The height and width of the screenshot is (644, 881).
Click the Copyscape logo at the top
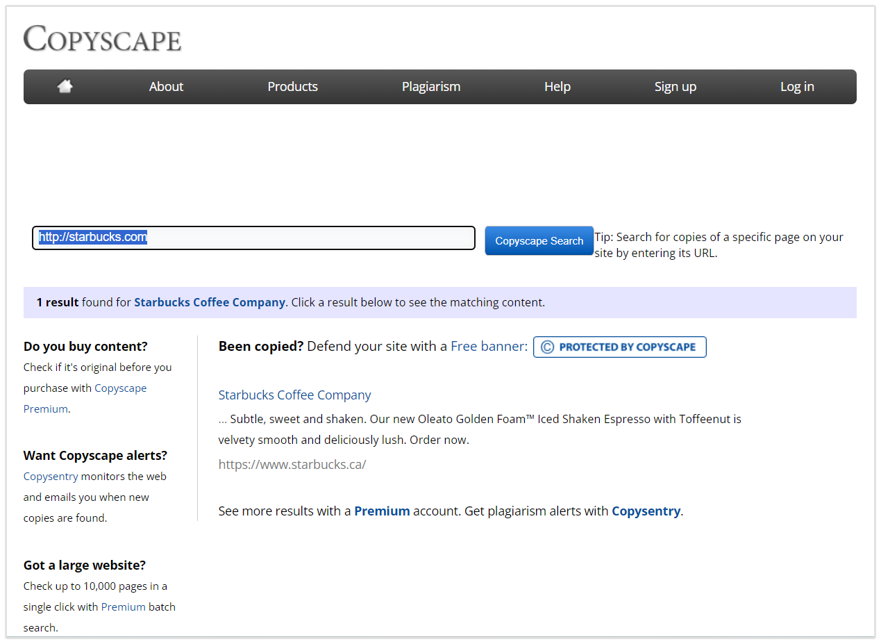103,39
